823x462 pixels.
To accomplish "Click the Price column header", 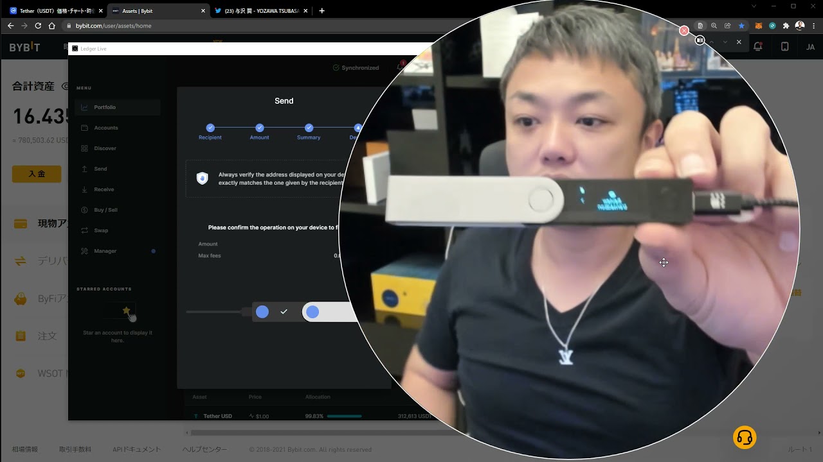I will point(255,397).
